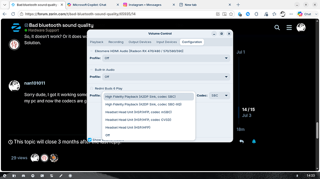Viewport: 320px width, 179px height.
Task: Open the Codec SBC dropdown
Action: tap(219, 95)
